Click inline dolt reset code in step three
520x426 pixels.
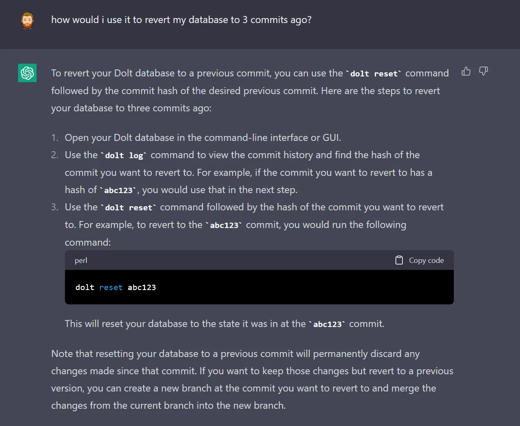pos(128,208)
